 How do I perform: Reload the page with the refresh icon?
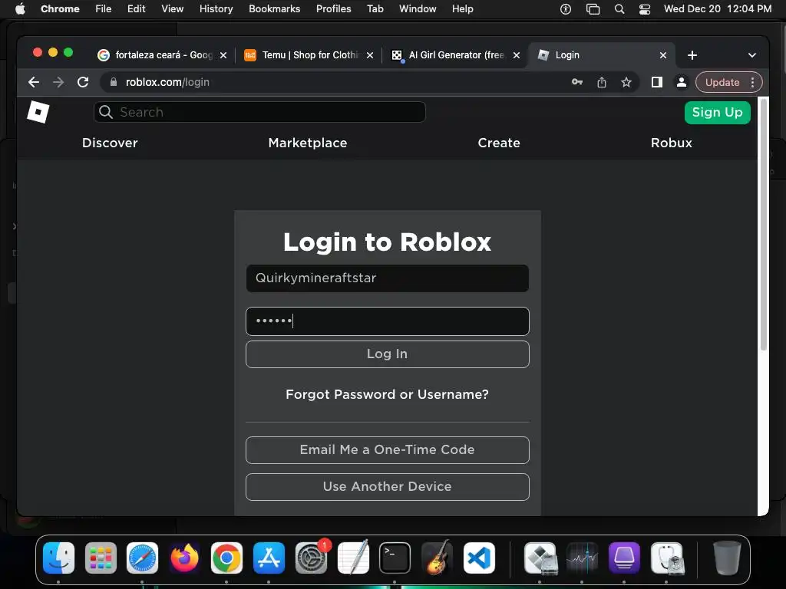click(83, 82)
